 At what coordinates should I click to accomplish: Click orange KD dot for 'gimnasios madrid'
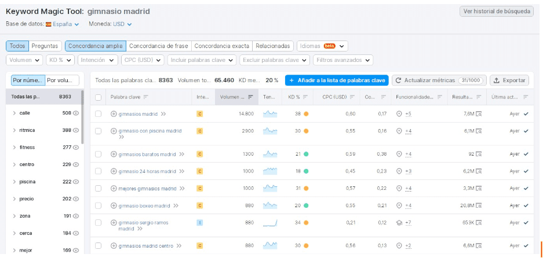click(306, 114)
